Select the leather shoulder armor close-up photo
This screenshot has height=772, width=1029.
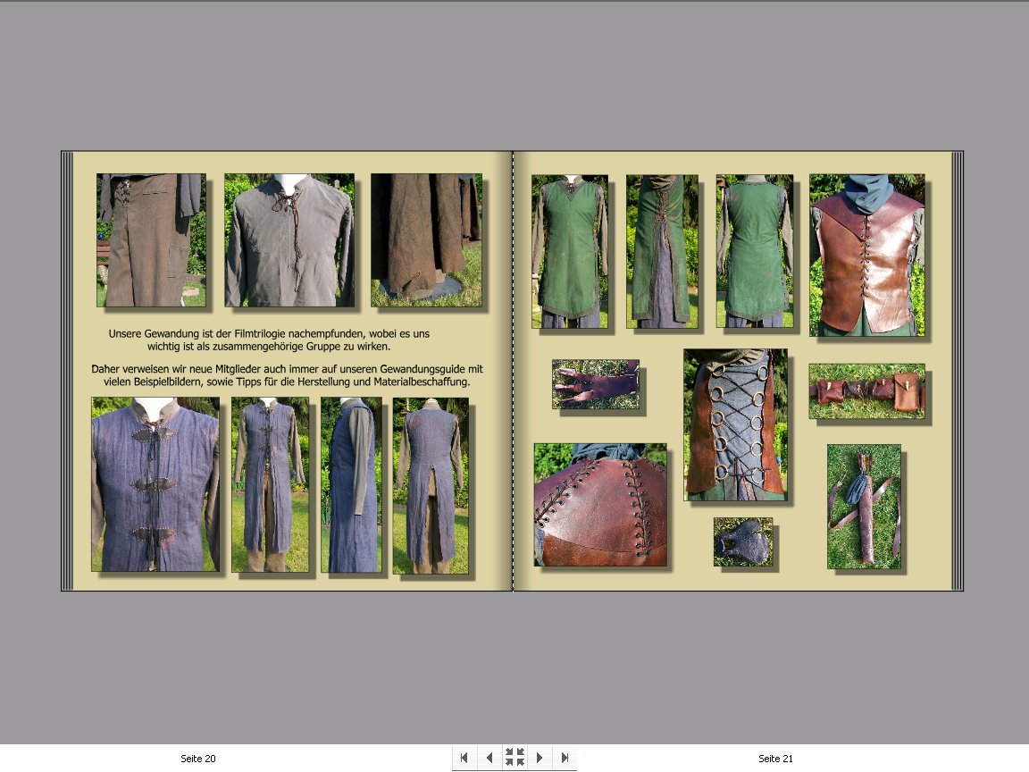coord(600,505)
